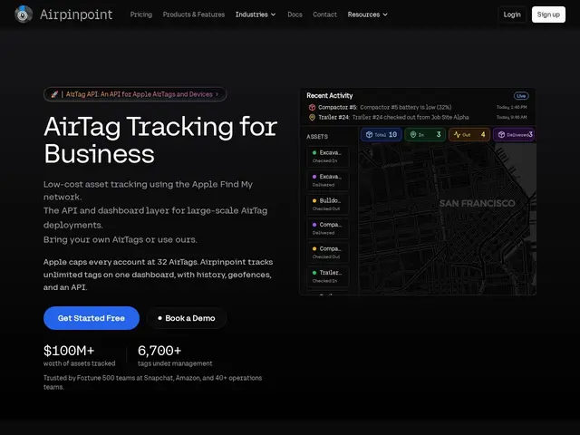Click the Airpinpoint brand name

[x=76, y=14]
